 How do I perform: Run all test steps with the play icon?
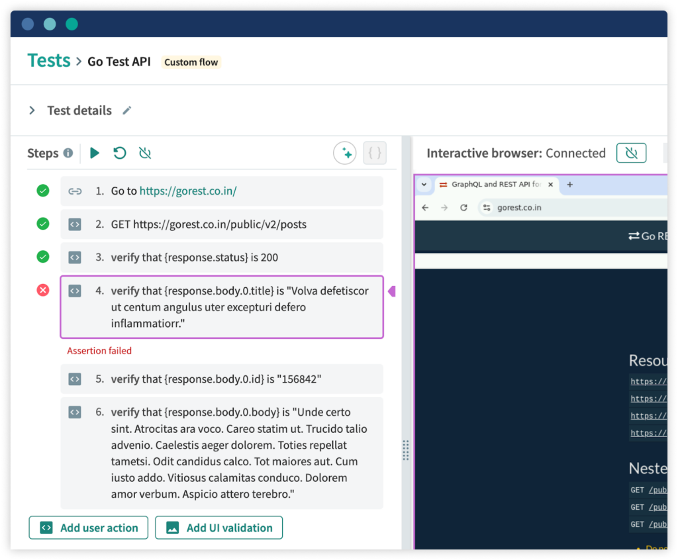(x=94, y=152)
